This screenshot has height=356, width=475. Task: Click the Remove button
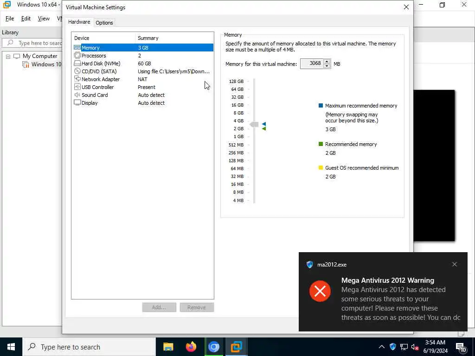tap(197, 307)
